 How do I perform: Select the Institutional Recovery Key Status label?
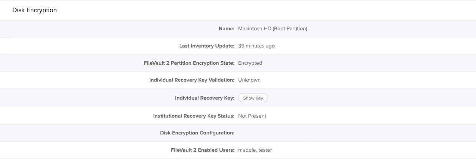[x=193, y=116]
